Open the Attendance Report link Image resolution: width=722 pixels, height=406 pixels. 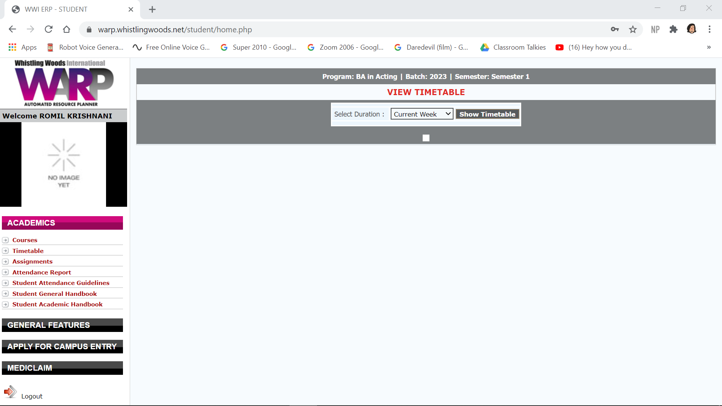click(41, 272)
